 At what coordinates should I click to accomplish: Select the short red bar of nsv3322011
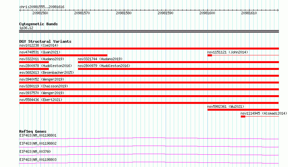pos(34,62)
